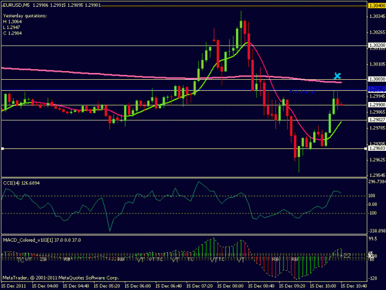Click the 'H 1.3064' yesterday high text

coord(12,22)
